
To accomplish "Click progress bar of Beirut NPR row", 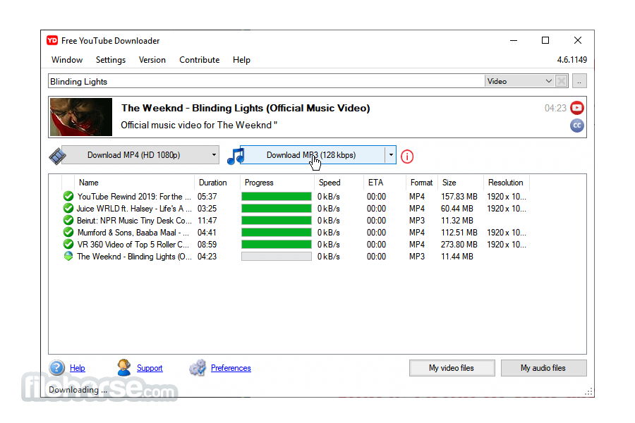I will tap(277, 221).
